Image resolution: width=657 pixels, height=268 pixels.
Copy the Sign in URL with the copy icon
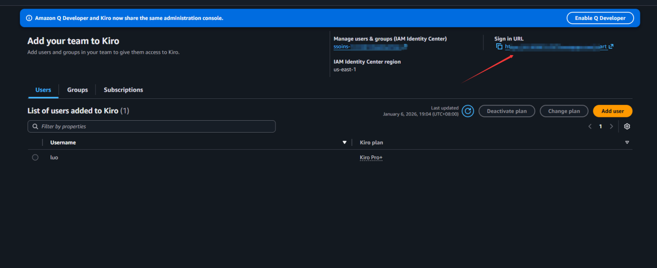(x=499, y=47)
